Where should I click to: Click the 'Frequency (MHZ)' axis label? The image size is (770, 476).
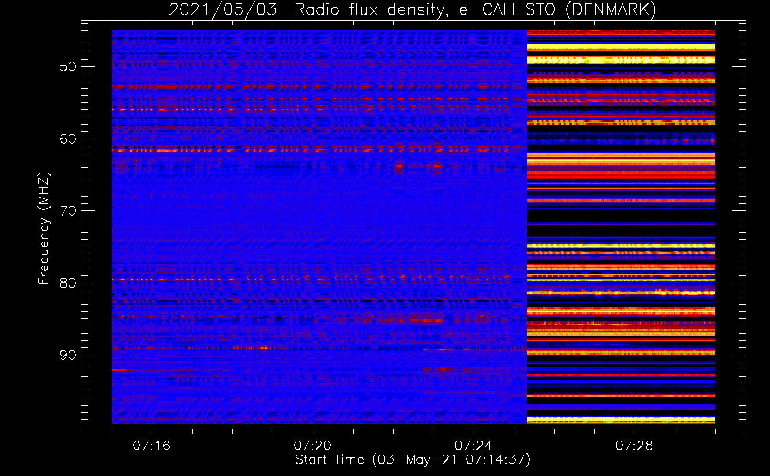[43, 228]
